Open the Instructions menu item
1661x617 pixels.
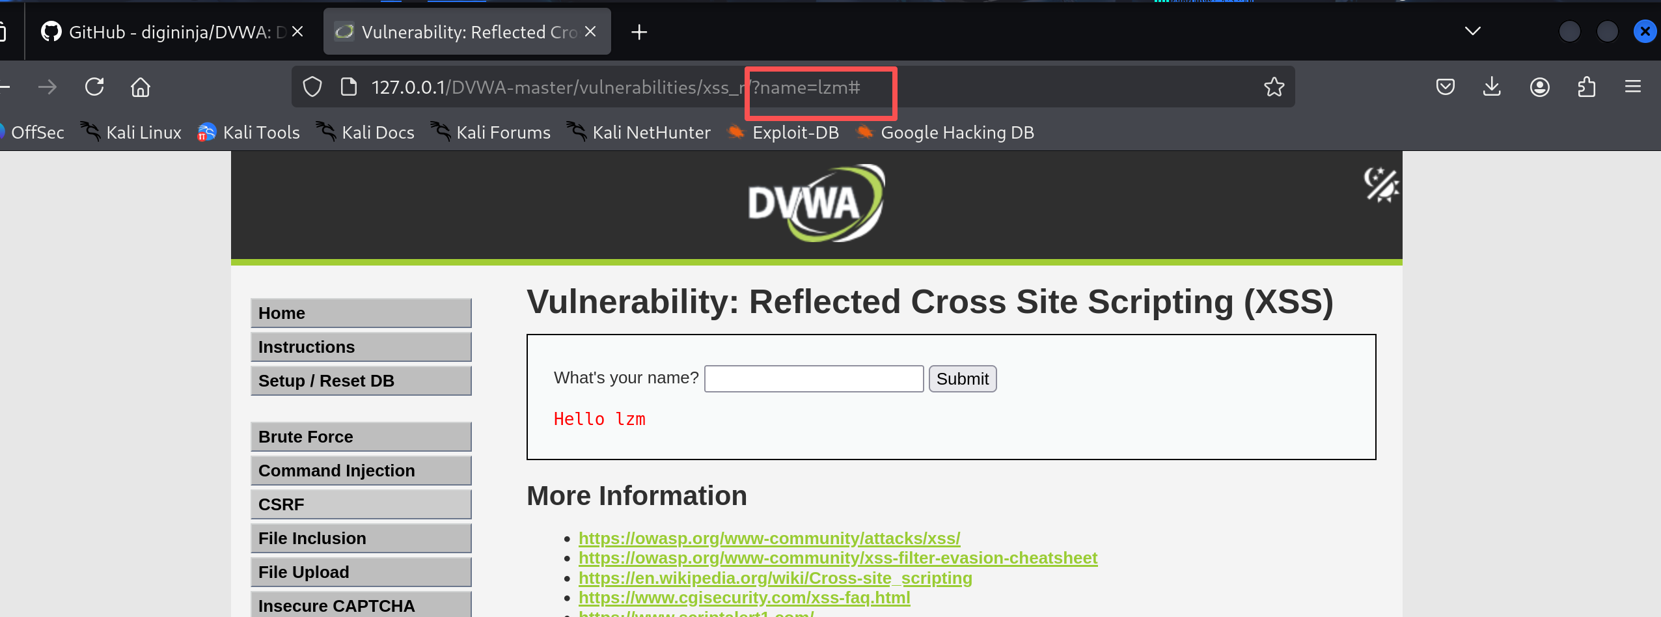361,347
